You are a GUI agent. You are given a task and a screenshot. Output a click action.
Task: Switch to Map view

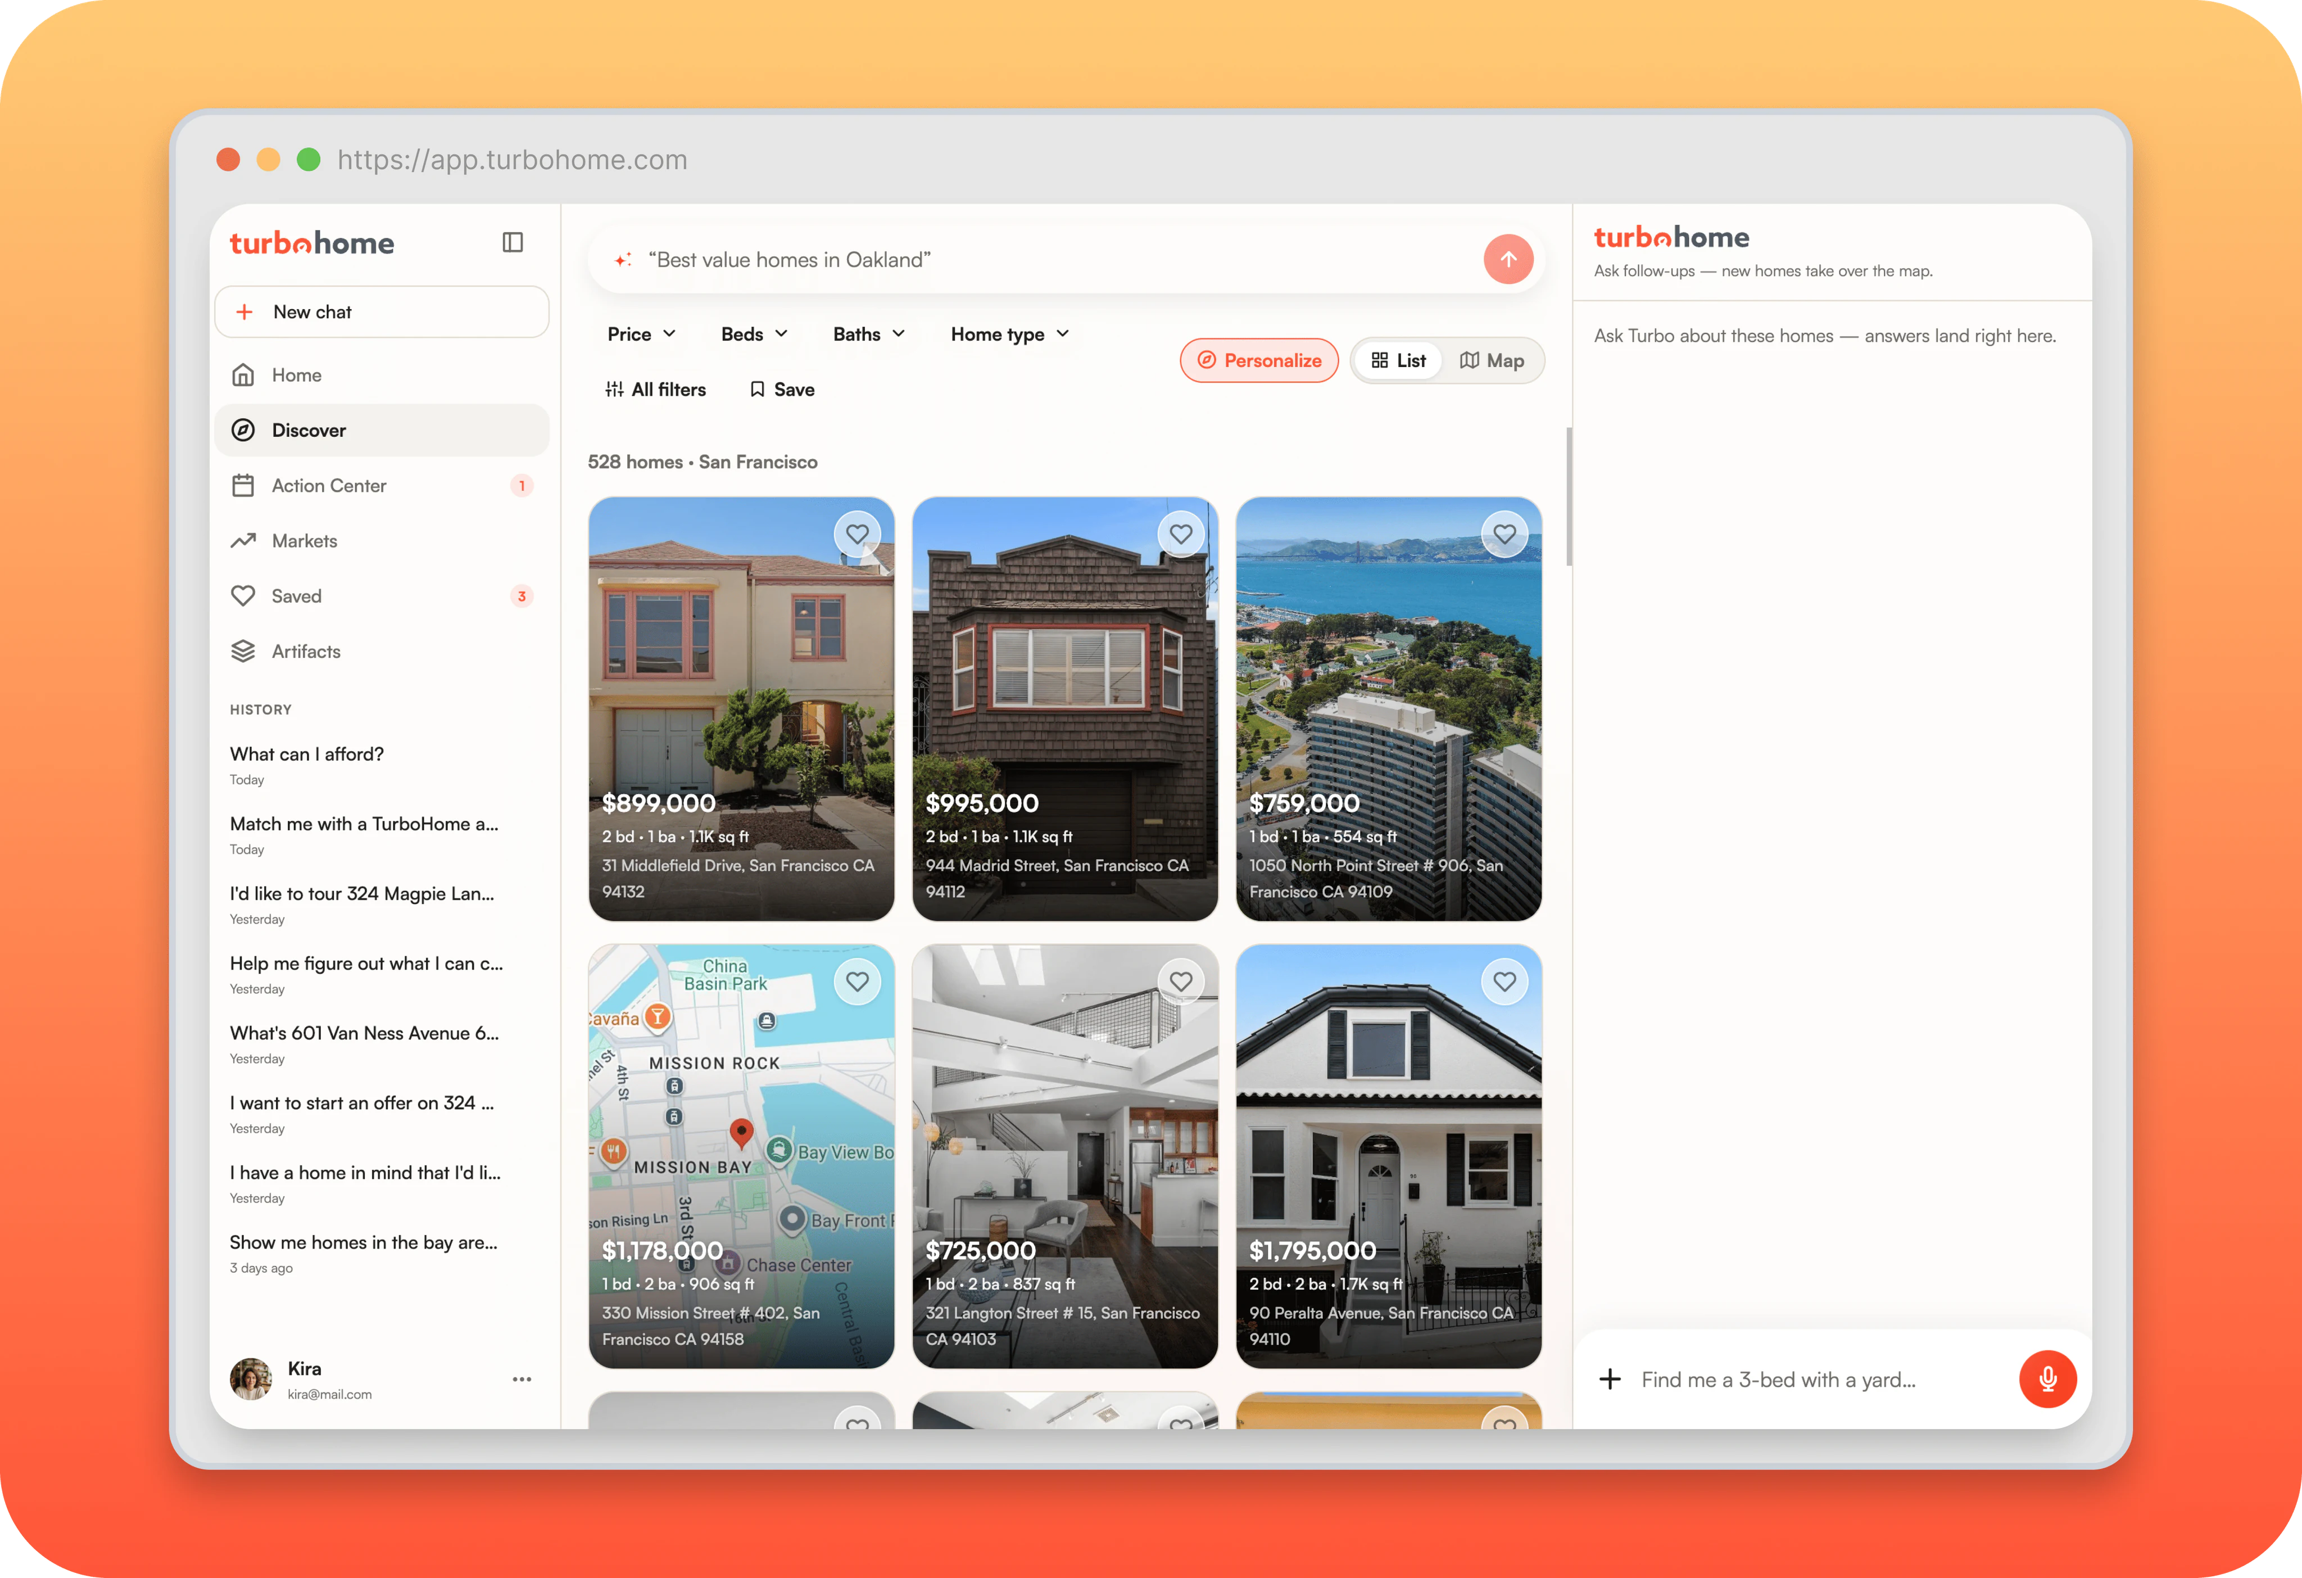tap(1492, 360)
